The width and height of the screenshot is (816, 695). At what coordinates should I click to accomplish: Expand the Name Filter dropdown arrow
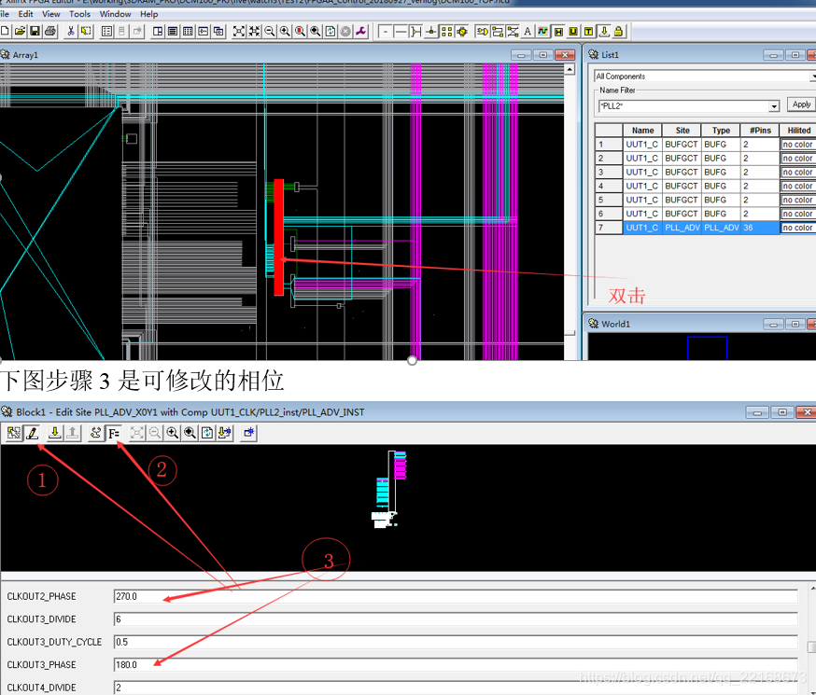774,106
